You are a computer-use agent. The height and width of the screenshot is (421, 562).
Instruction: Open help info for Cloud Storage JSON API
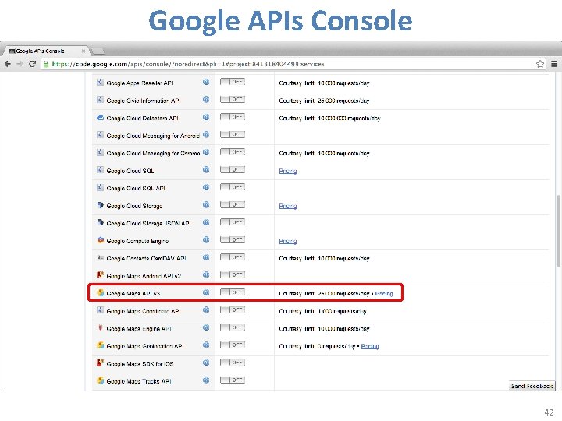tap(206, 222)
